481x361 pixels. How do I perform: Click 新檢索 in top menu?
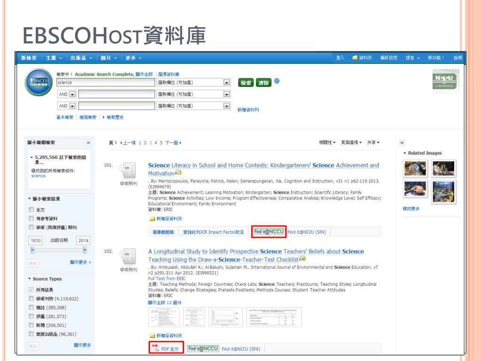point(29,58)
